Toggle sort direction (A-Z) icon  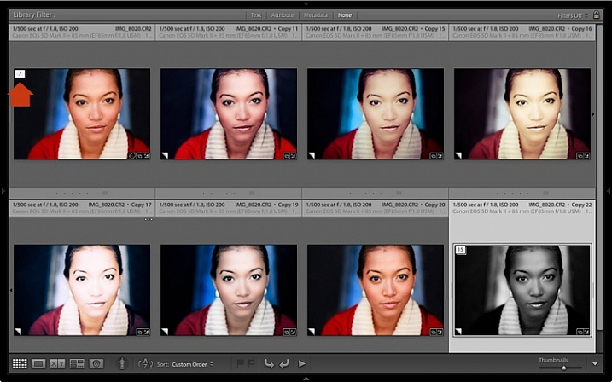coord(146,364)
